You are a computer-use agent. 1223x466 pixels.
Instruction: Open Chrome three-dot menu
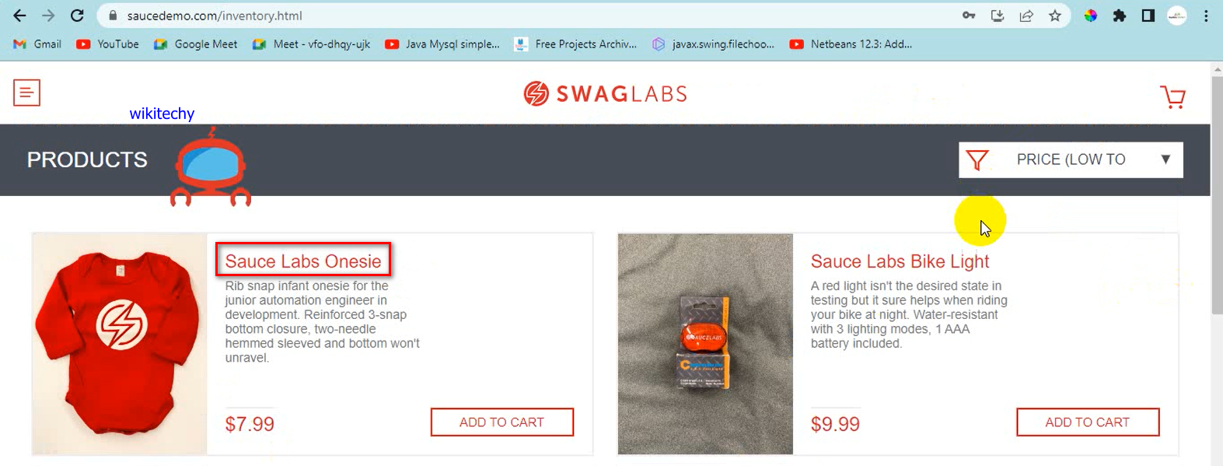point(1206,16)
